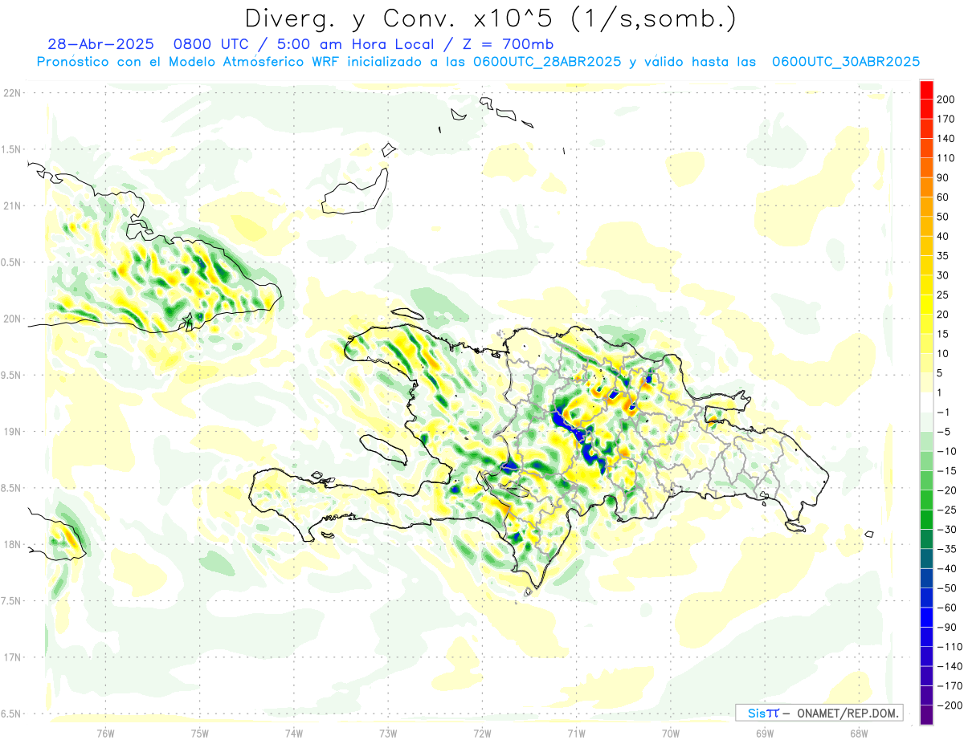964x744 pixels.
Task: Click the colorbar value label 170
Action: coord(945,119)
